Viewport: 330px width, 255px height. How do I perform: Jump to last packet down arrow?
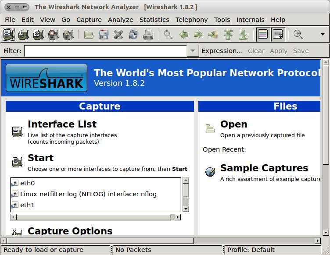pos(243,35)
